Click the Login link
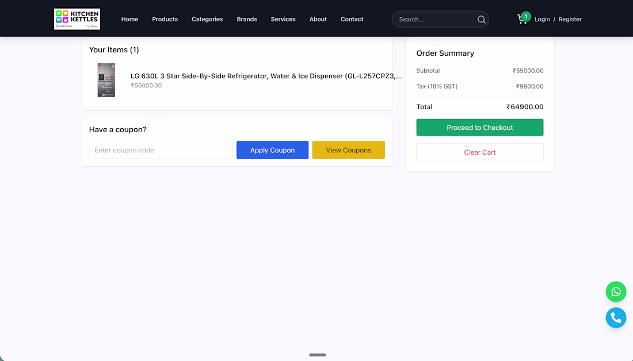This screenshot has height=361, width=633. point(542,20)
